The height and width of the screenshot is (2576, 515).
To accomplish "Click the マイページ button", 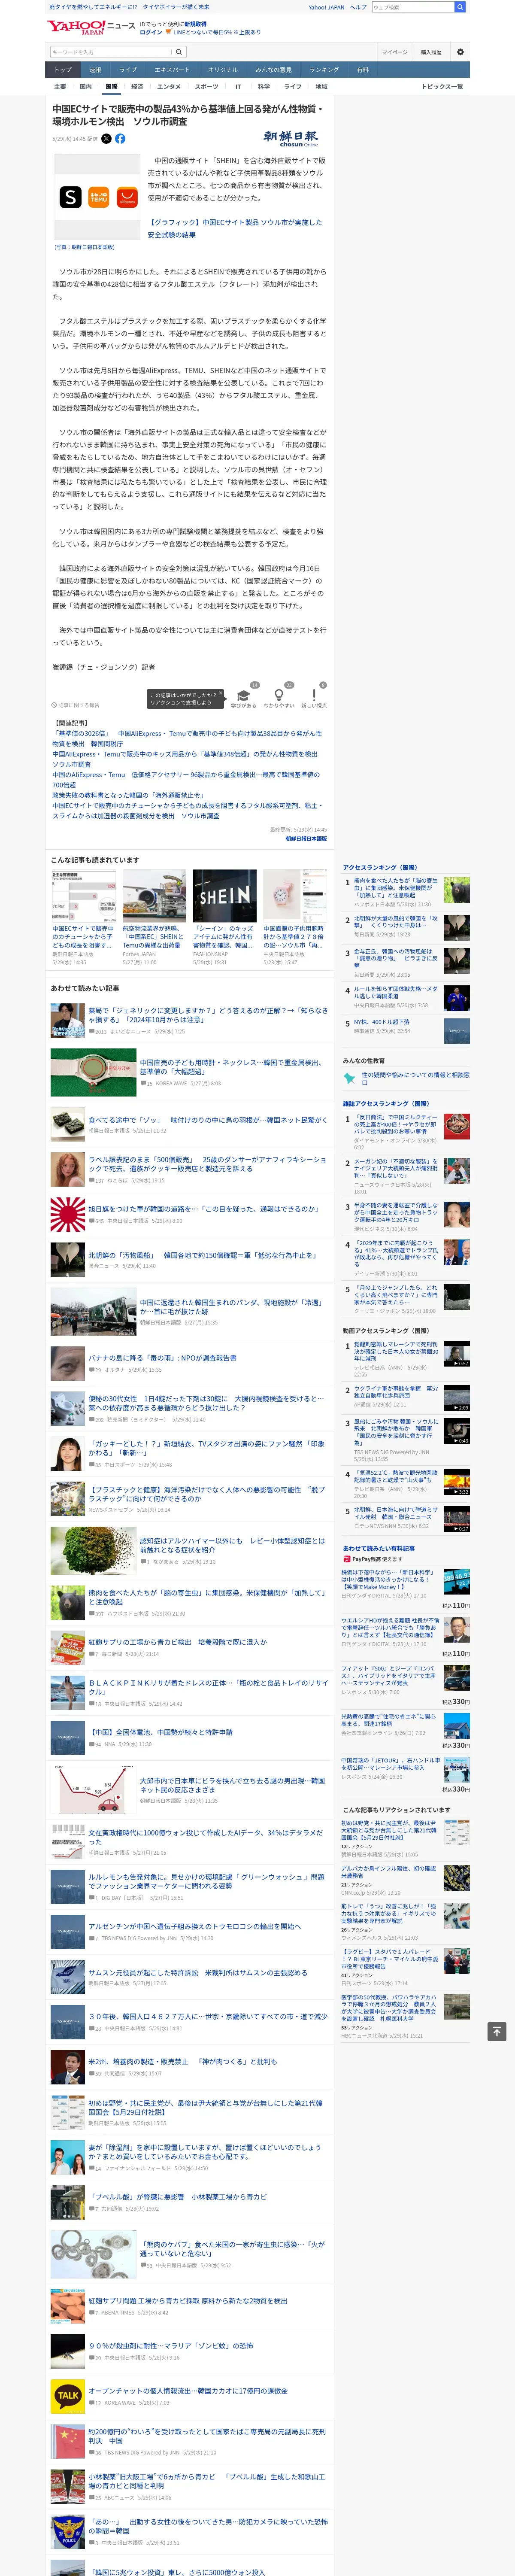I will click(x=394, y=52).
